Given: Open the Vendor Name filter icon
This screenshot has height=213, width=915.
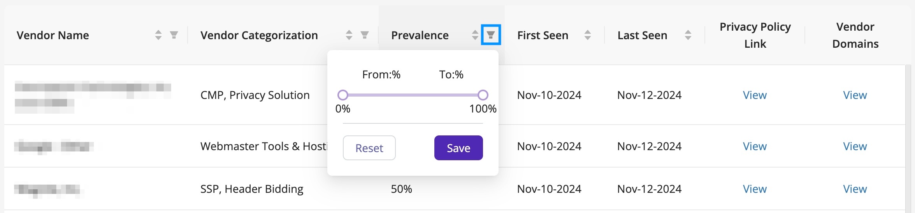Looking at the screenshot, I should point(174,35).
